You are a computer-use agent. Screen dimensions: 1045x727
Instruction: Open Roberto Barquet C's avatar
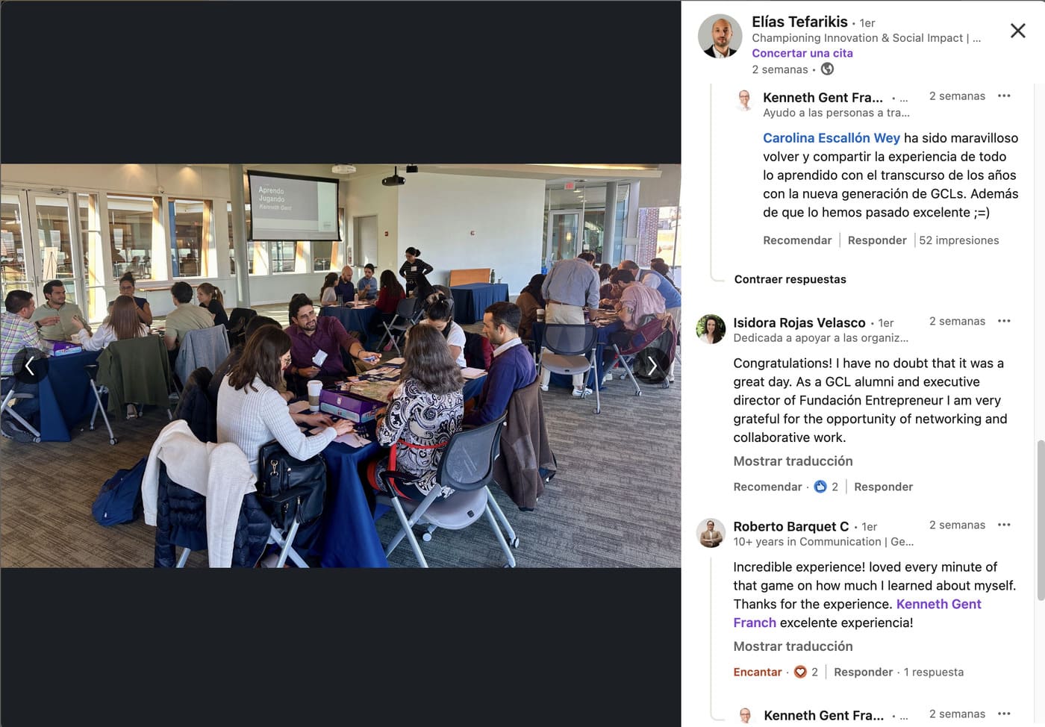tap(711, 533)
